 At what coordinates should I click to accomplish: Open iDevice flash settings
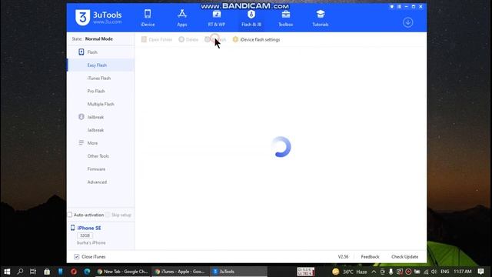coord(256,39)
